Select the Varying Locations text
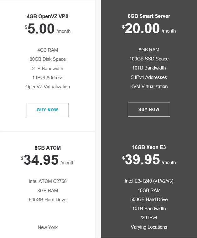The width and height of the screenshot is (197, 238). [149, 227]
